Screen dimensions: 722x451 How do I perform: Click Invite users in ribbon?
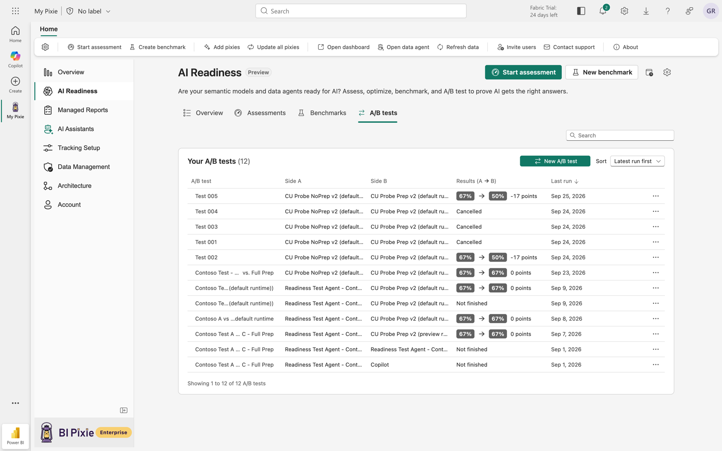[x=517, y=47]
